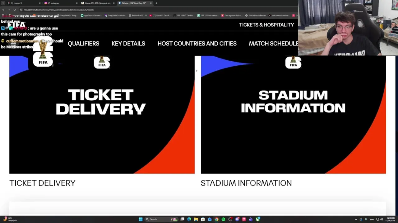Open the volume control in the system tray
The height and width of the screenshot is (223, 398).
coord(382,219)
